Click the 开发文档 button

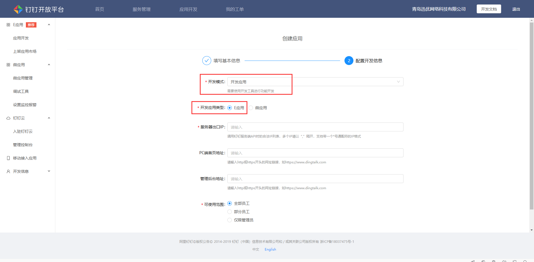click(489, 9)
